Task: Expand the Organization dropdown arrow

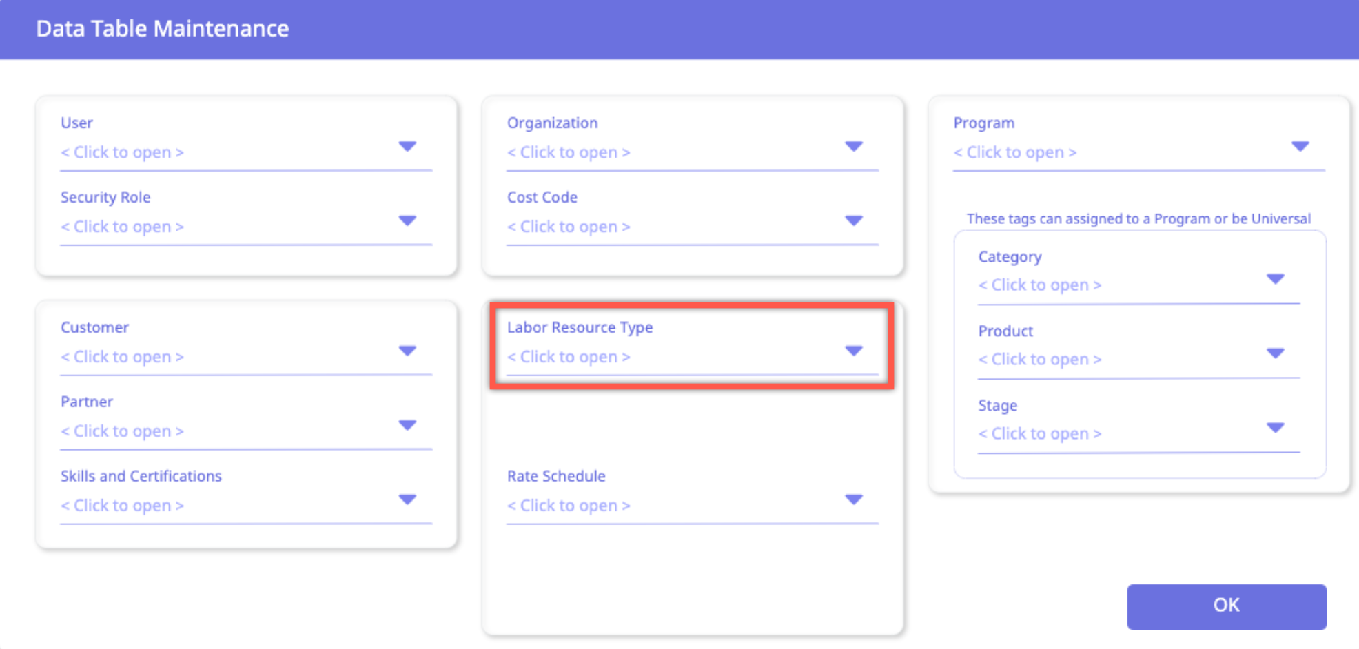Action: tap(854, 146)
